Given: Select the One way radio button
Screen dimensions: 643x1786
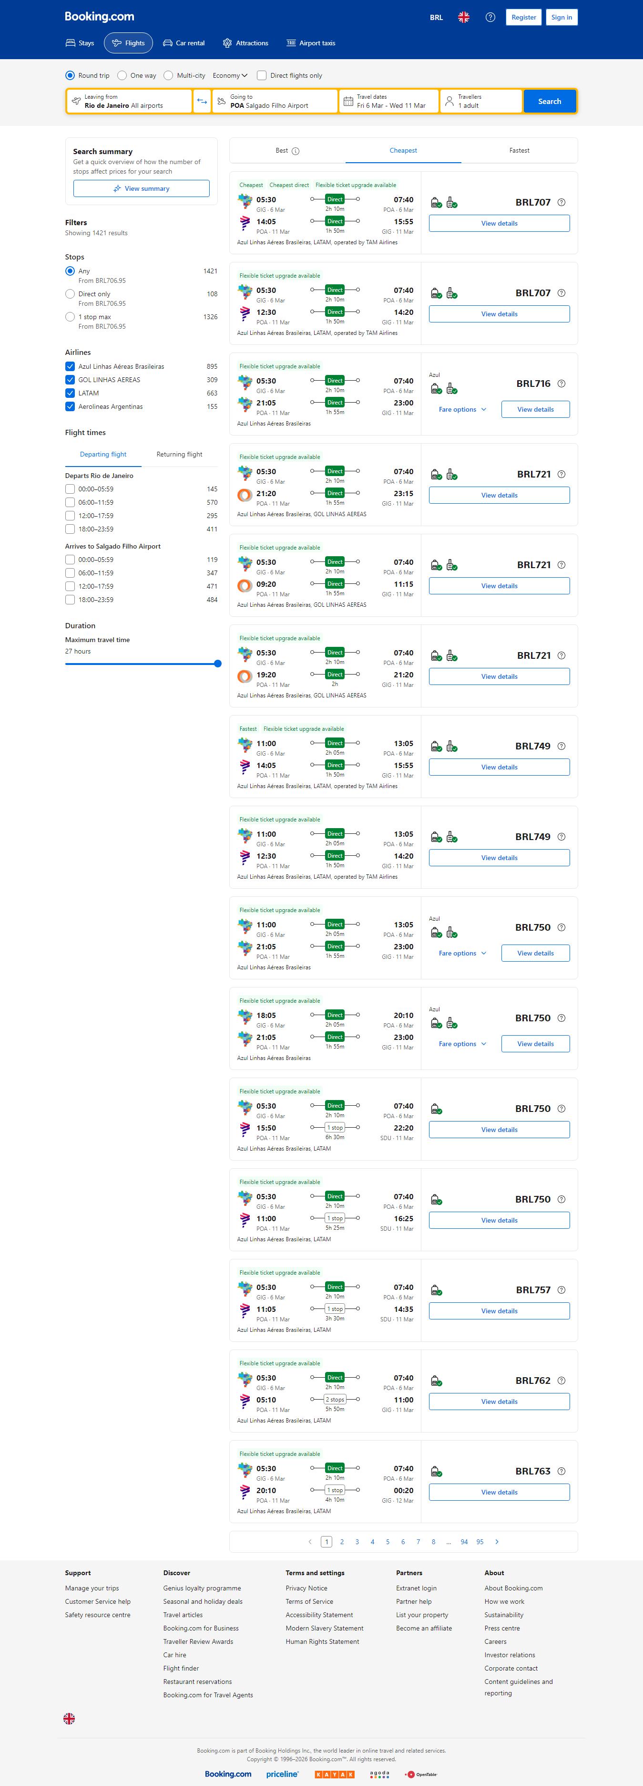Looking at the screenshot, I should [122, 75].
